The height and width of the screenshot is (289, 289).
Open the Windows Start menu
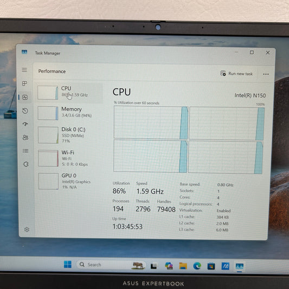click(68, 264)
